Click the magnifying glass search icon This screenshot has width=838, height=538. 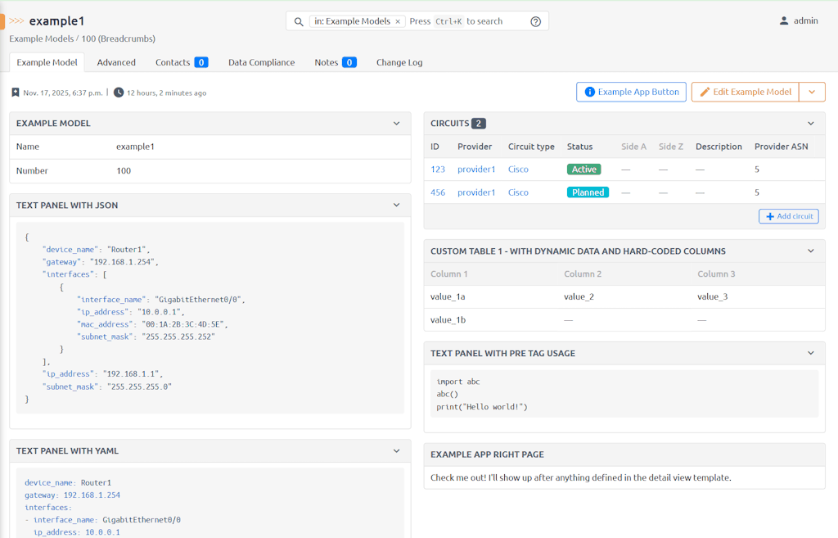298,20
